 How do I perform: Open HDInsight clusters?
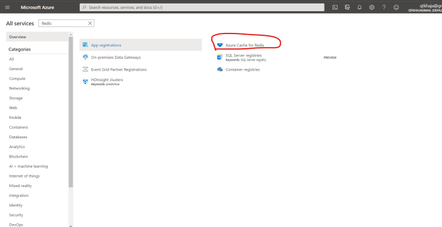coord(107,80)
